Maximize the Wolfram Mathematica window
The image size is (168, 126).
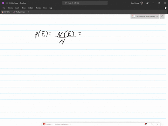152,124
